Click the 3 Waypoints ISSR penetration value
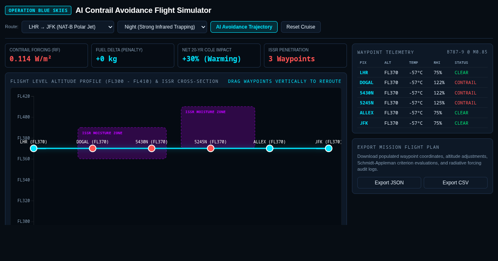 (x=292, y=59)
